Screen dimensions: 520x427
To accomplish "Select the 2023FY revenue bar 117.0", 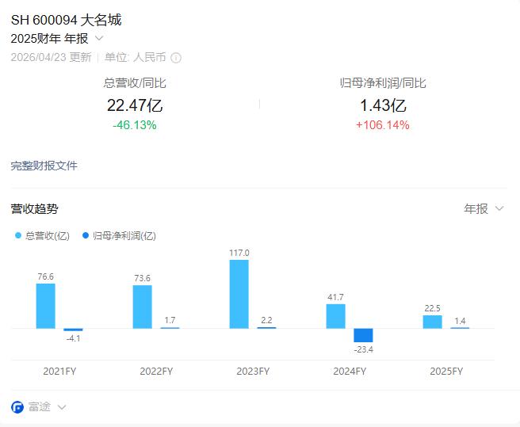I will (239, 294).
